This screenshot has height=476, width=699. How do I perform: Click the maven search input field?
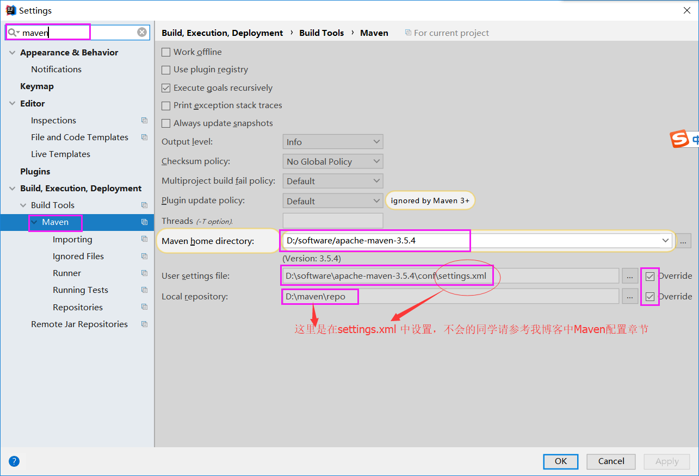coord(76,33)
